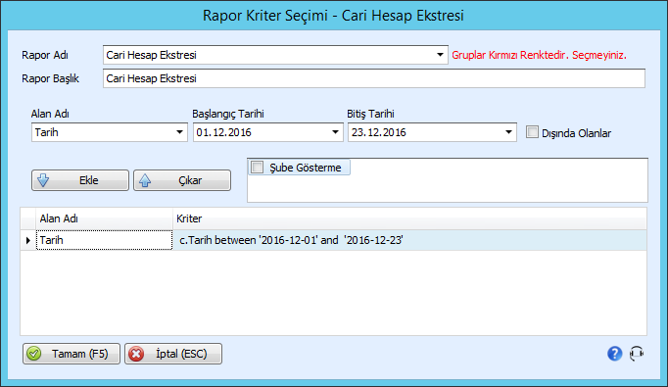
Task: Click the Çıkar button
Action: (x=182, y=180)
